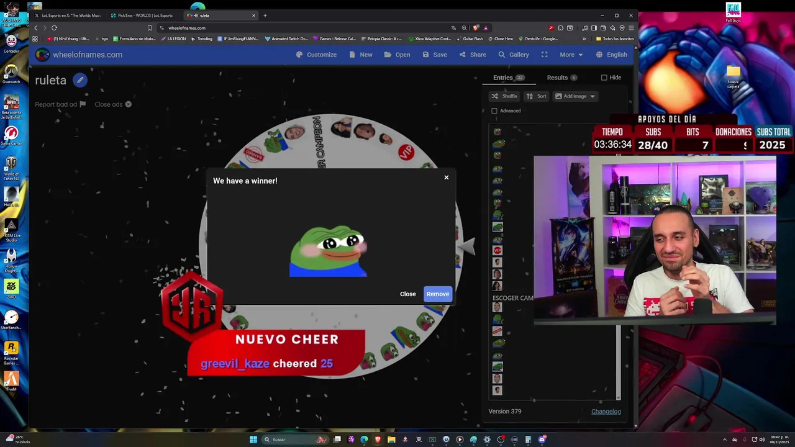The width and height of the screenshot is (795, 447).
Task: Open Rockstar Games desktop icon
Action: pyautogui.click(x=11, y=353)
